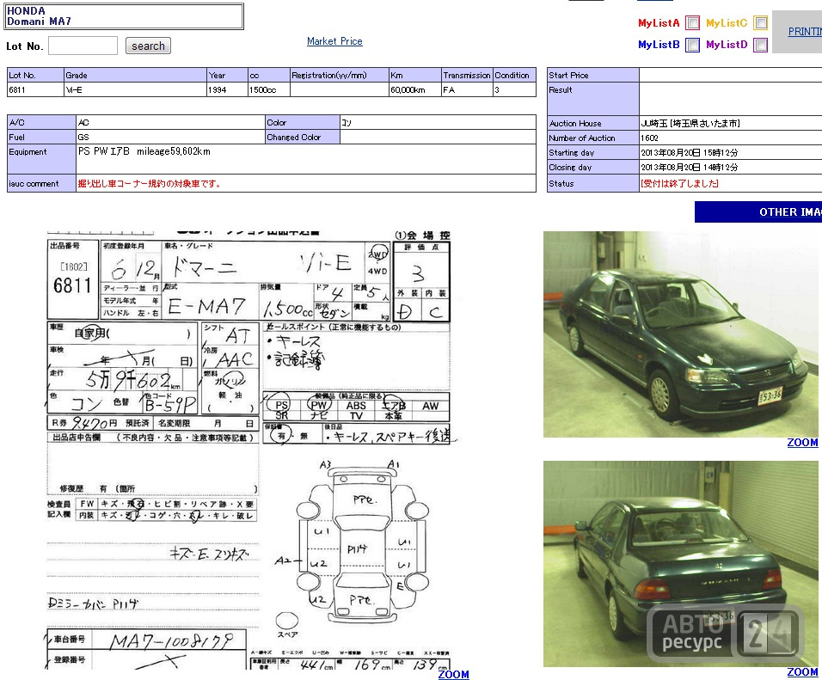Image resolution: width=822 pixels, height=680 pixels.
Task: Select the equipment text PS PW mileage59,602km
Action: [x=144, y=151]
